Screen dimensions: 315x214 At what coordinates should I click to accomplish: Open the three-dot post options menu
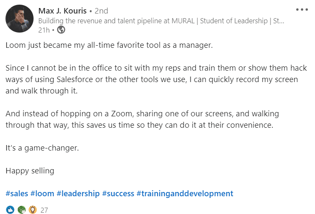pyautogui.click(x=302, y=9)
